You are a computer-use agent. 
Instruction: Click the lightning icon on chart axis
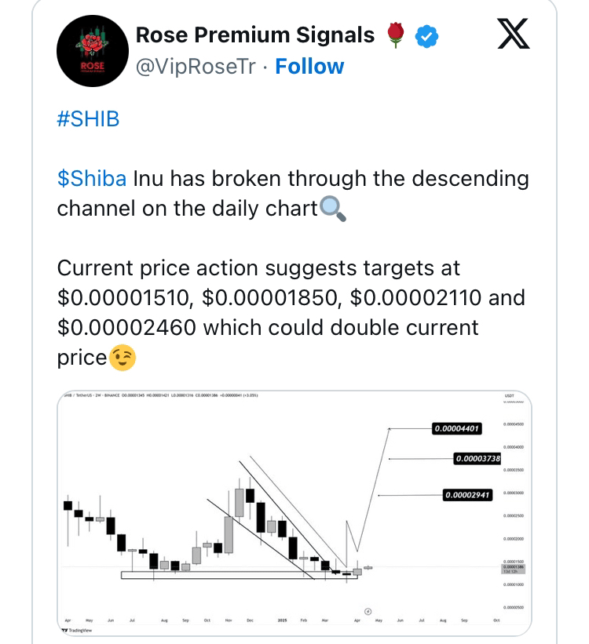tap(368, 609)
